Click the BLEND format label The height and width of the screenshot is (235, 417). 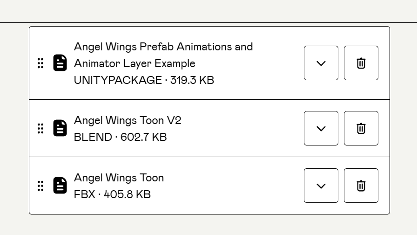(x=93, y=137)
